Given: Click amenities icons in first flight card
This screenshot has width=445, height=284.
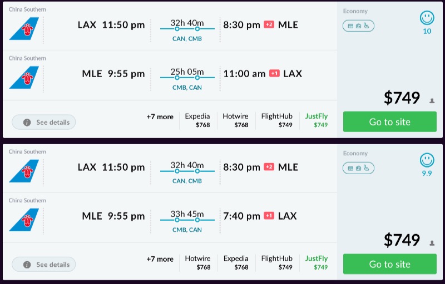Looking at the screenshot, I should pyautogui.click(x=358, y=26).
